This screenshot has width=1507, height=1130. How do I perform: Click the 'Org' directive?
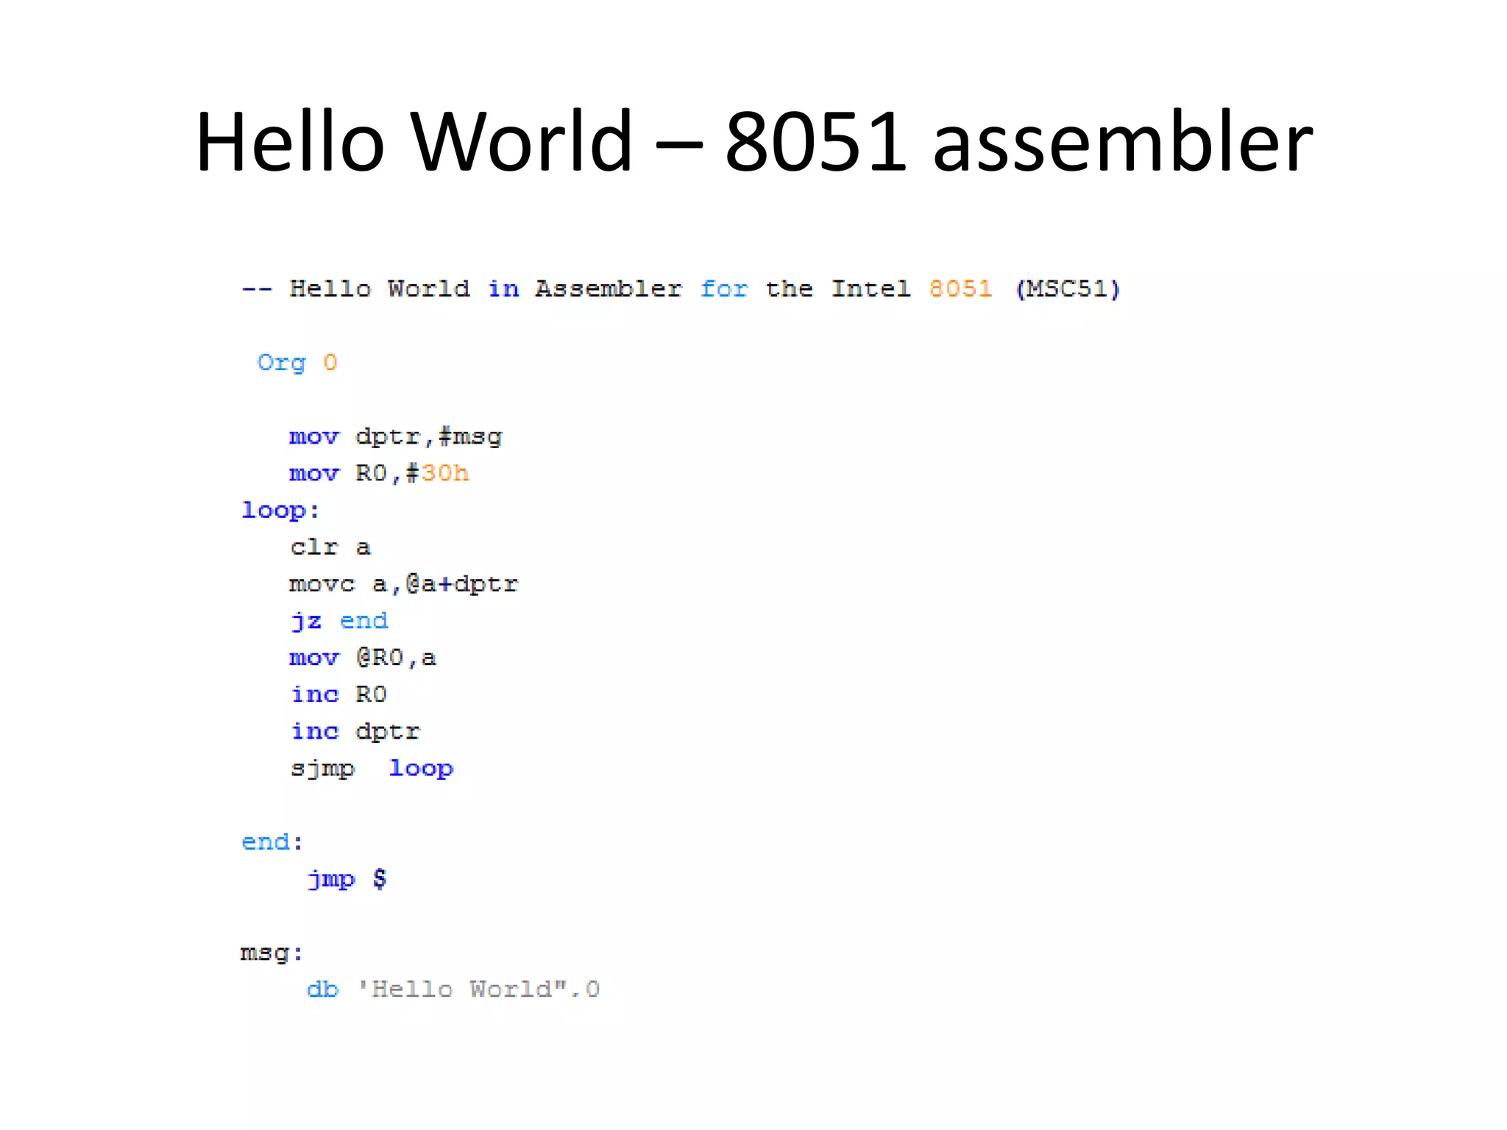(x=281, y=363)
